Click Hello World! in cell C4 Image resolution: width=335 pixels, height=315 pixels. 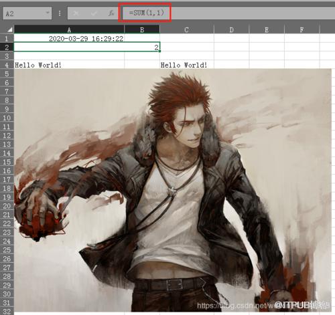pos(184,65)
